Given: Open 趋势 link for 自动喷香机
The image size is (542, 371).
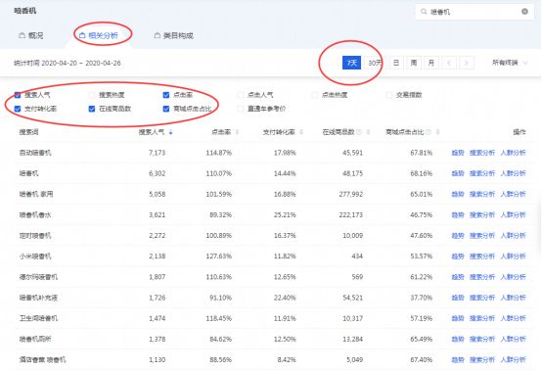Looking at the screenshot, I should 458,153.
